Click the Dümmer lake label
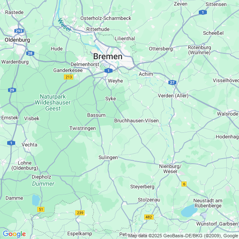 (43, 184)
